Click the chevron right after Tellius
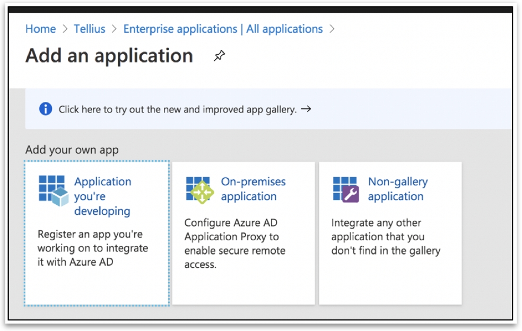The width and height of the screenshot is (522, 331). (114, 29)
